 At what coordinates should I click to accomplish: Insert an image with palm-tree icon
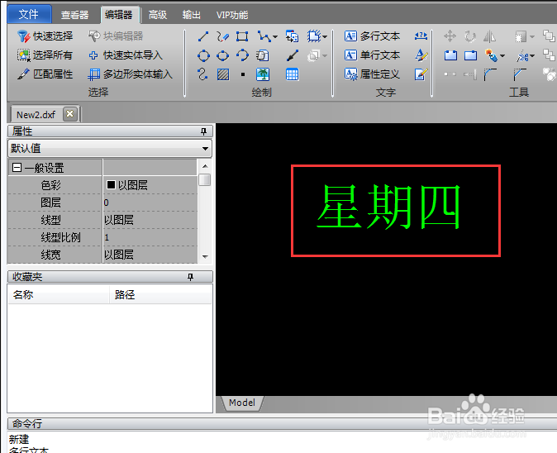coord(263,74)
